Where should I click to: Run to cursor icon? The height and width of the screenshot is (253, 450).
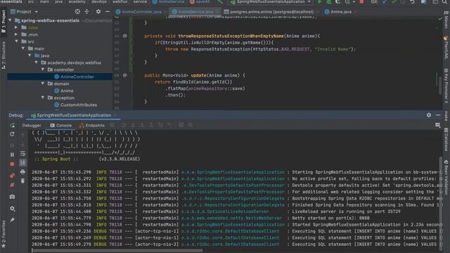pos(169,125)
